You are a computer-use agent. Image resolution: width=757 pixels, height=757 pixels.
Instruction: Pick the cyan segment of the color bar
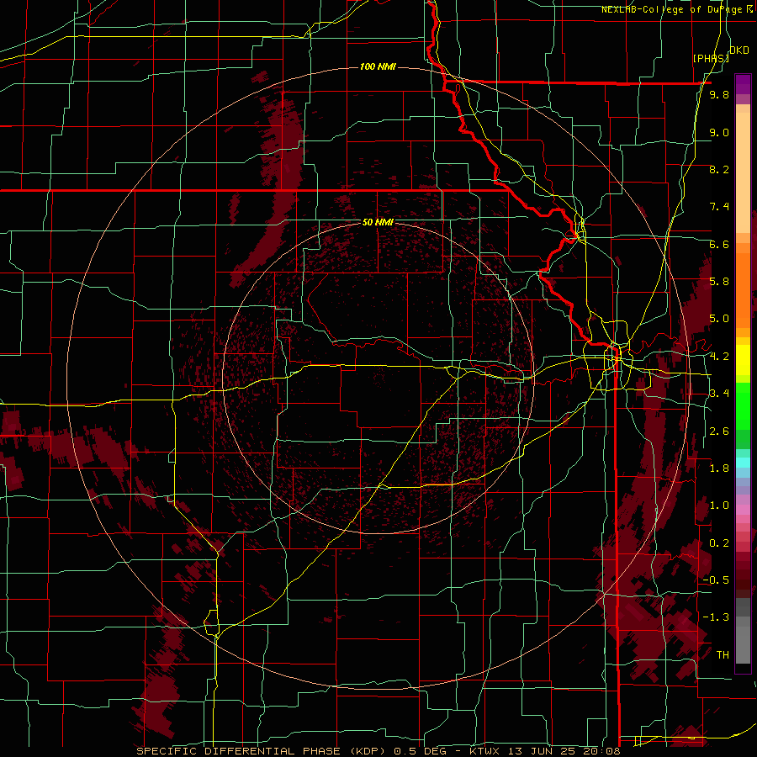click(743, 463)
